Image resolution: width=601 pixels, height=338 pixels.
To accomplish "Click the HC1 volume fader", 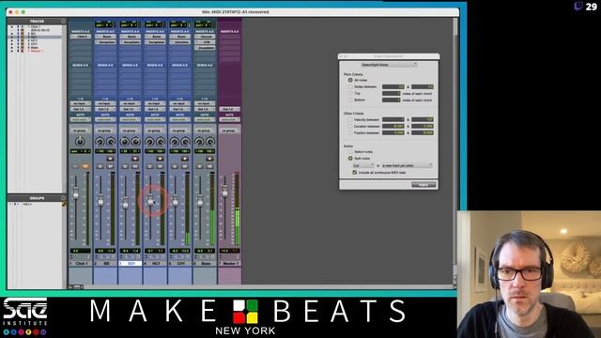I will (150, 200).
